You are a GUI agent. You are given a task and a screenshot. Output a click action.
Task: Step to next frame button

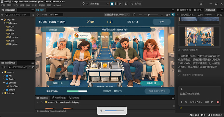tap(120, 4)
